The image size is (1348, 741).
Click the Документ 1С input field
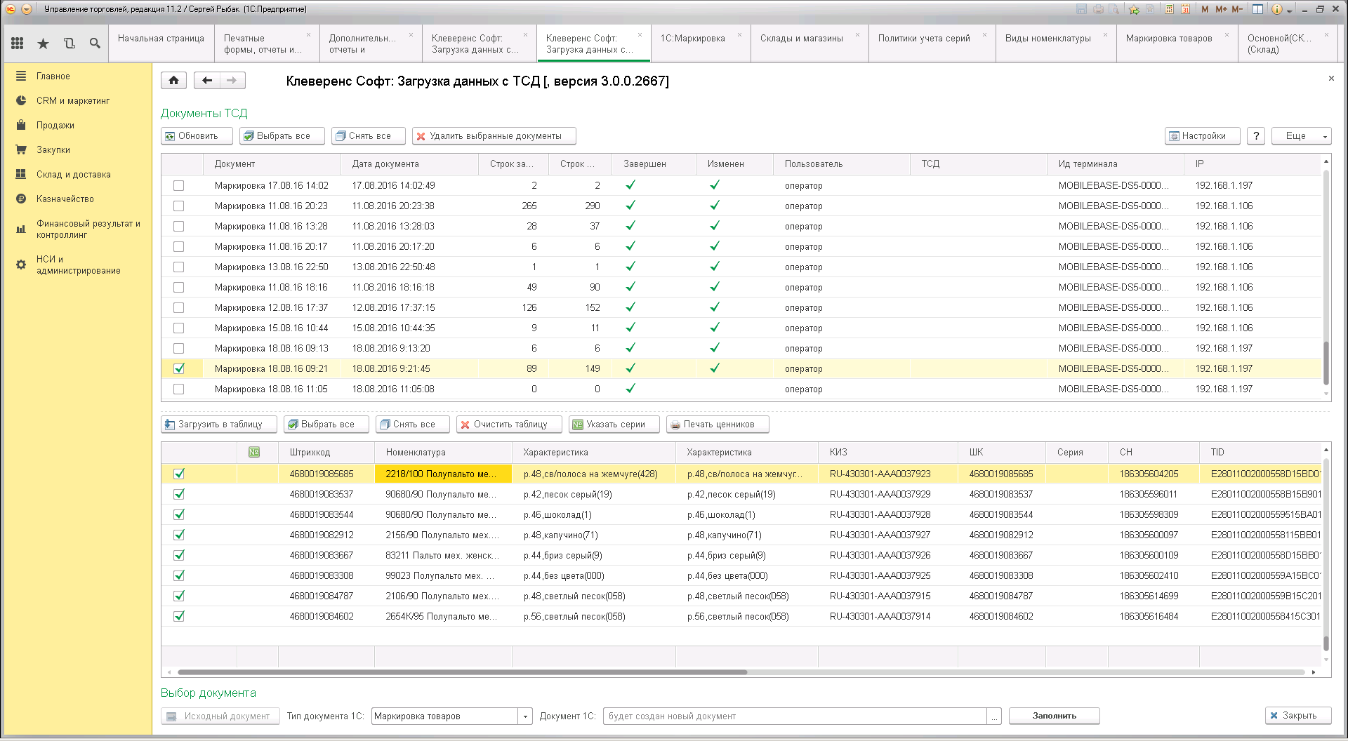click(x=794, y=716)
